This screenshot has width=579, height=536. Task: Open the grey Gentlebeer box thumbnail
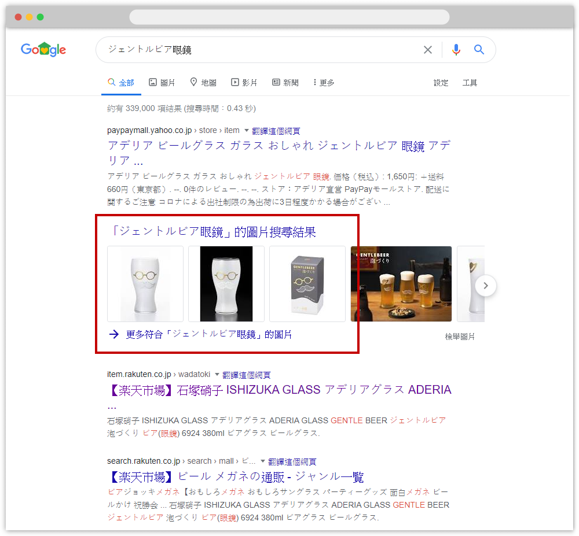(307, 284)
